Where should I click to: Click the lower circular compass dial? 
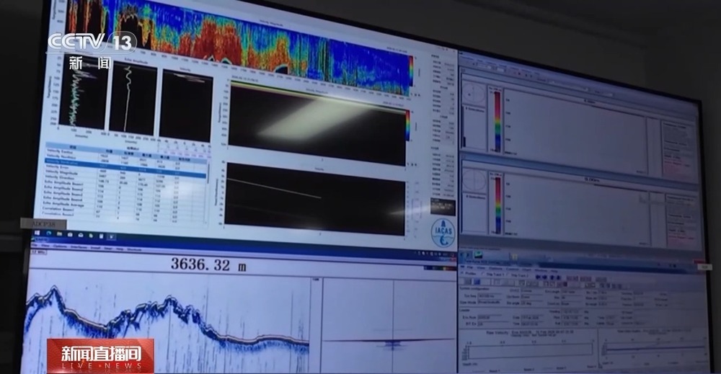pyautogui.click(x=474, y=180)
